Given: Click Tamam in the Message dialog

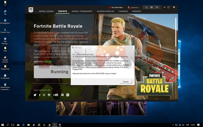Looking at the screenshot, I should (126, 82).
